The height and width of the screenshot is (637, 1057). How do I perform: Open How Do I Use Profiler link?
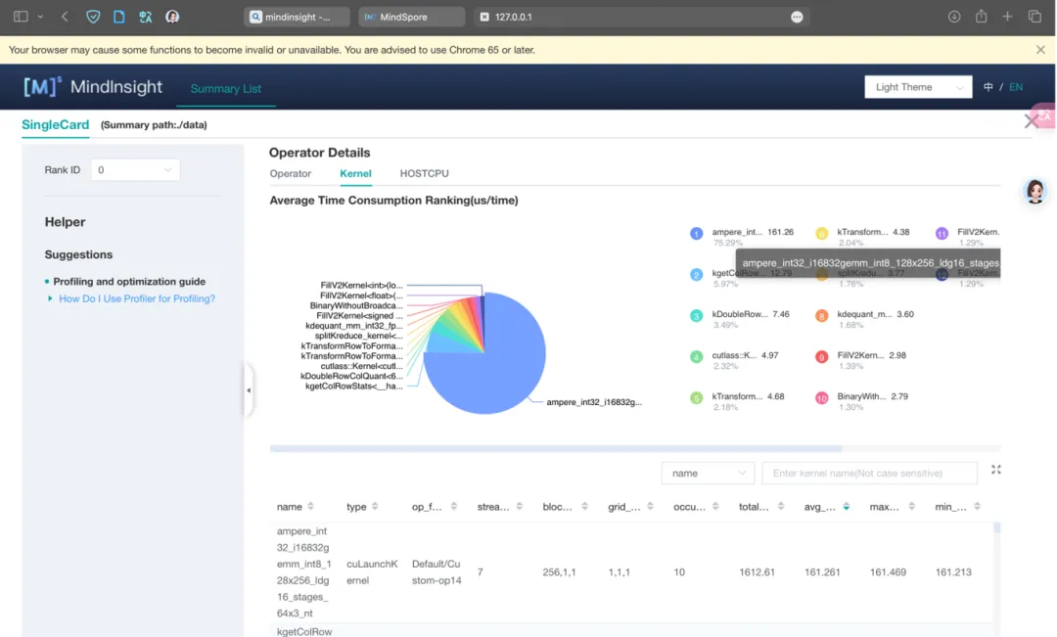(x=137, y=298)
